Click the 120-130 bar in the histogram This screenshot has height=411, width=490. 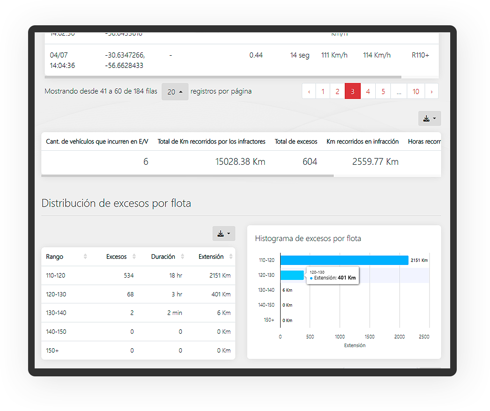(292, 275)
